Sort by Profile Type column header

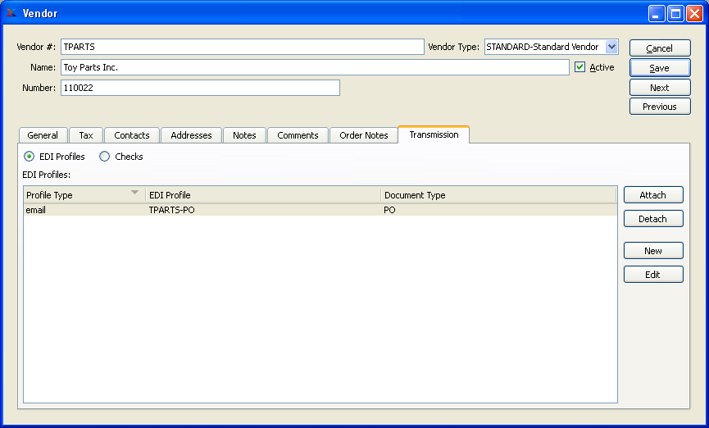(84, 195)
